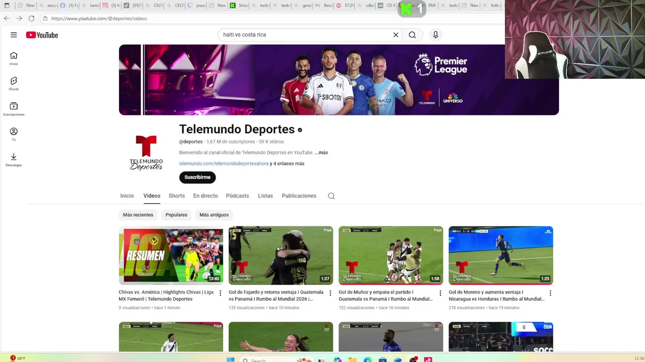The width and height of the screenshot is (645, 362).
Task: Open the channel Inicio tab
Action: point(127,196)
